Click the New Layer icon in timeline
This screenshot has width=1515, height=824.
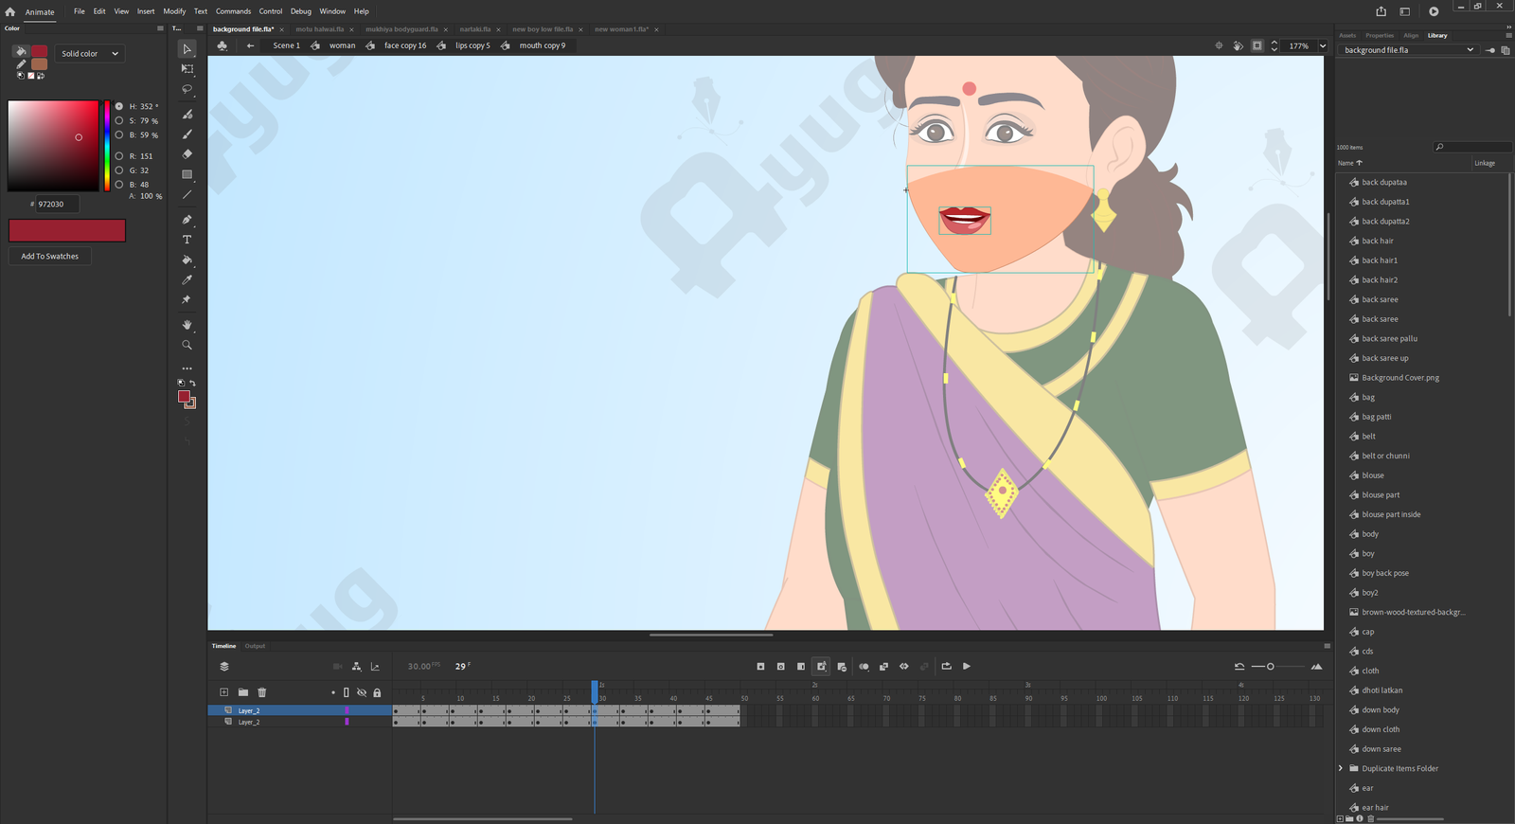223,692
